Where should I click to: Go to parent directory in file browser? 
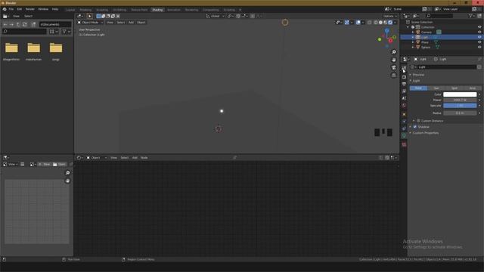click(18, 24)
